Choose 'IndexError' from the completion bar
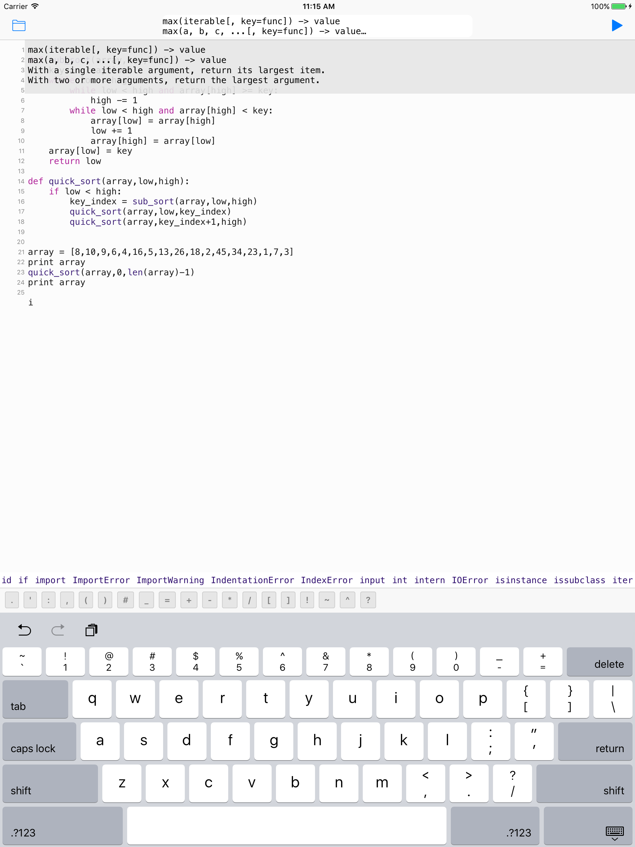635x847 pixels. (x=327, y=580)
